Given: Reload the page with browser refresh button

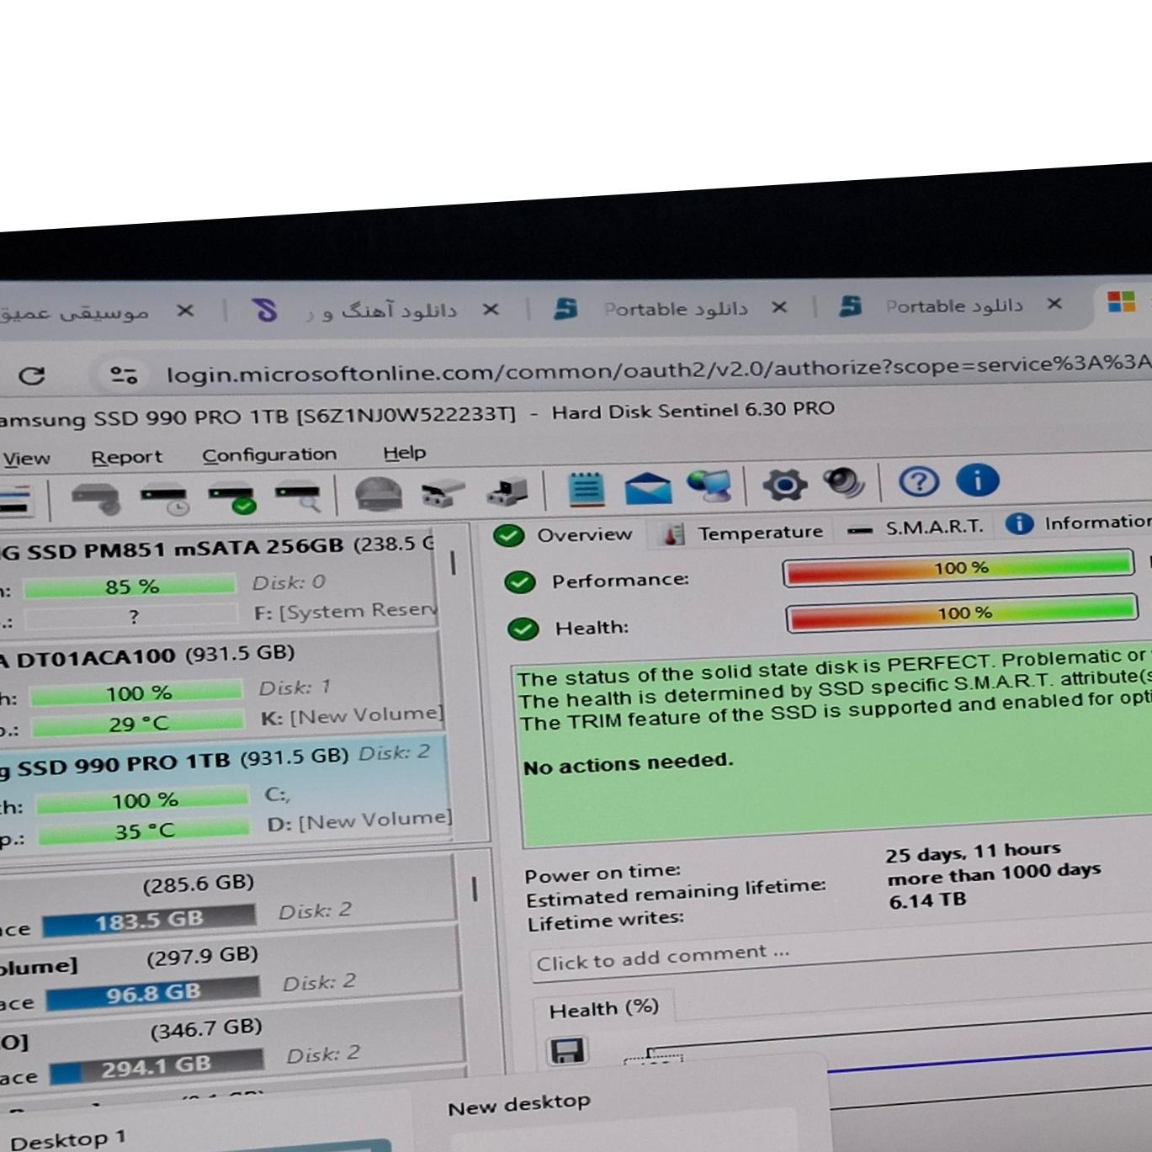Looking at the screenshot, I should [32, 375].
